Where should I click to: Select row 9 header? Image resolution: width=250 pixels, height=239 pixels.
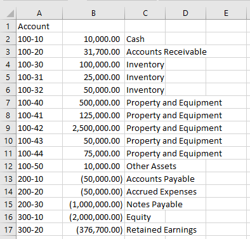[x=8, y=128]
